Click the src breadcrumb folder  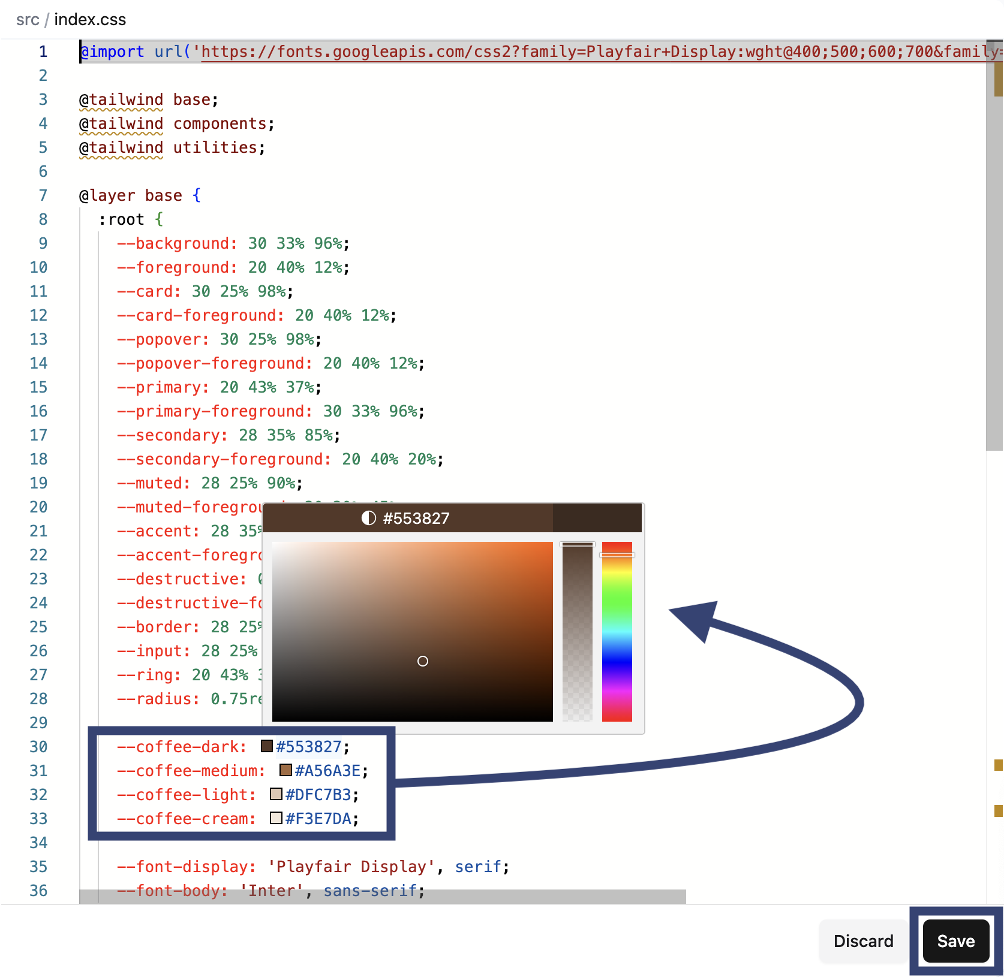pyautogui.click(x=28, y=20)
